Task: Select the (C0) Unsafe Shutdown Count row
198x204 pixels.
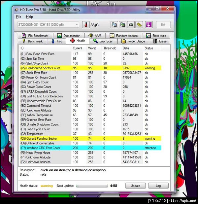Action: point(90,124)
